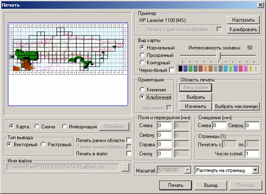
Task: Select the Прозрачный map view option
Action: 142,55
